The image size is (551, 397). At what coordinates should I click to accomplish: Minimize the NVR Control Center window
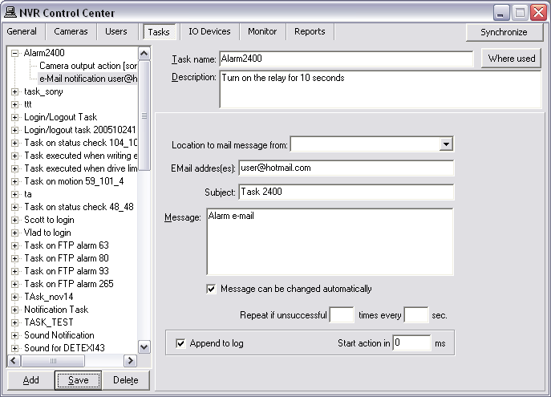[x=500, y=13]
